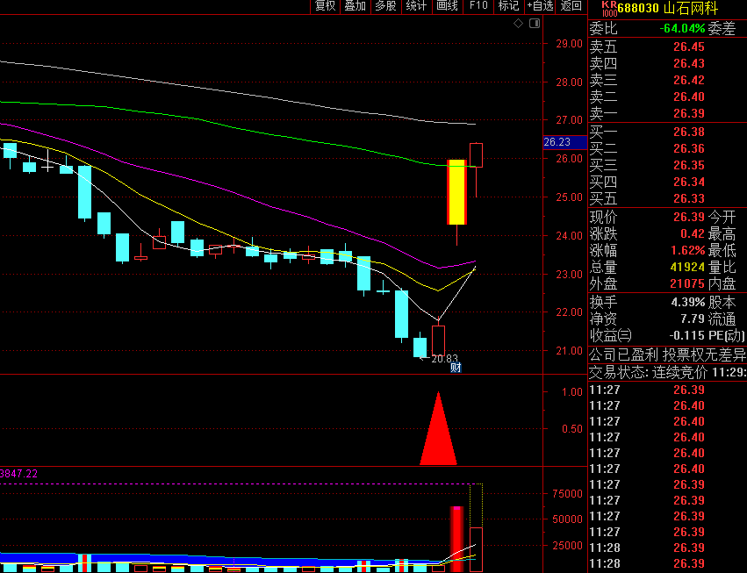Select 多股 multi-stock view
This screenshot has height=573, width=747.
[385, 6]
